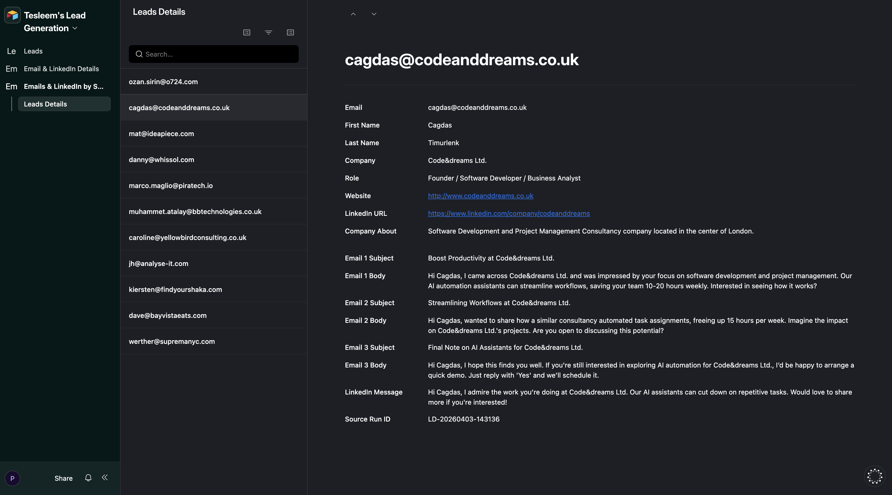Select kiersten@findyourshaka.com record
The height and width of the screenshot is (495, 892).
[214, 289]
